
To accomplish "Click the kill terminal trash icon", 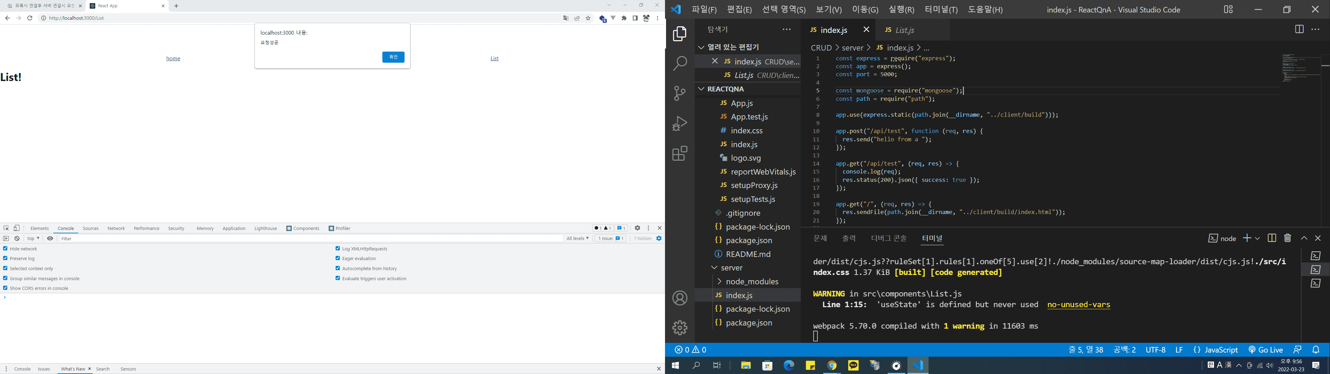I will coord(1287,238).
